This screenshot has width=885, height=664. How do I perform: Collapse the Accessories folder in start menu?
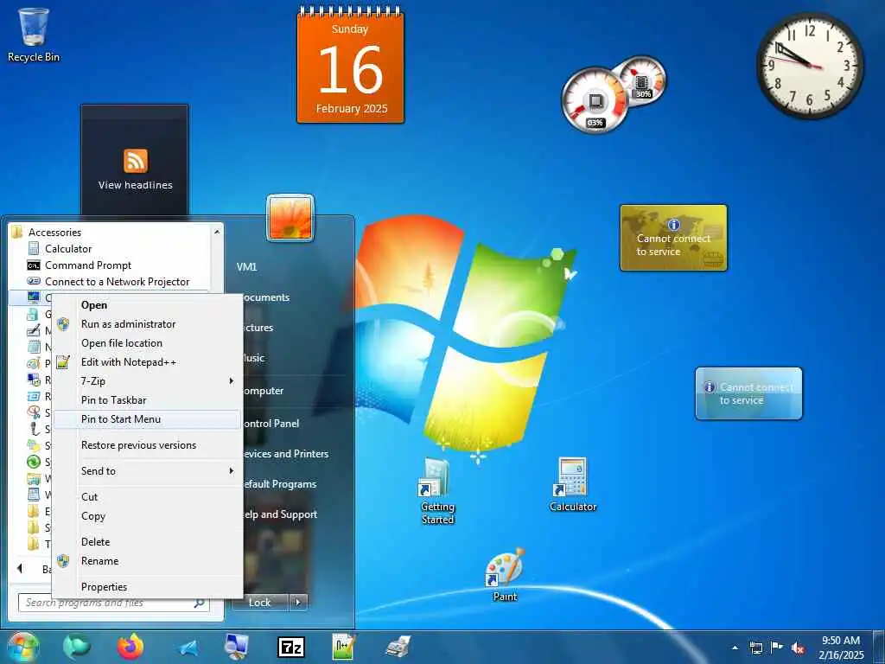[x=47, y=232]
